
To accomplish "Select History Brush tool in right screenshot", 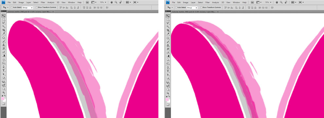I will click(168, 49).
